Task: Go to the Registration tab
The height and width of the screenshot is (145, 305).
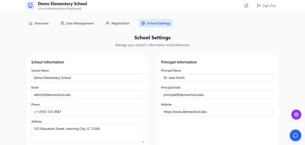Action: point(117,23)
